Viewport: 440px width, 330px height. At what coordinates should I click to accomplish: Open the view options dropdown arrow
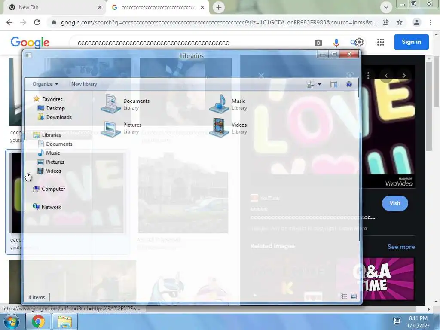[319, 84]
